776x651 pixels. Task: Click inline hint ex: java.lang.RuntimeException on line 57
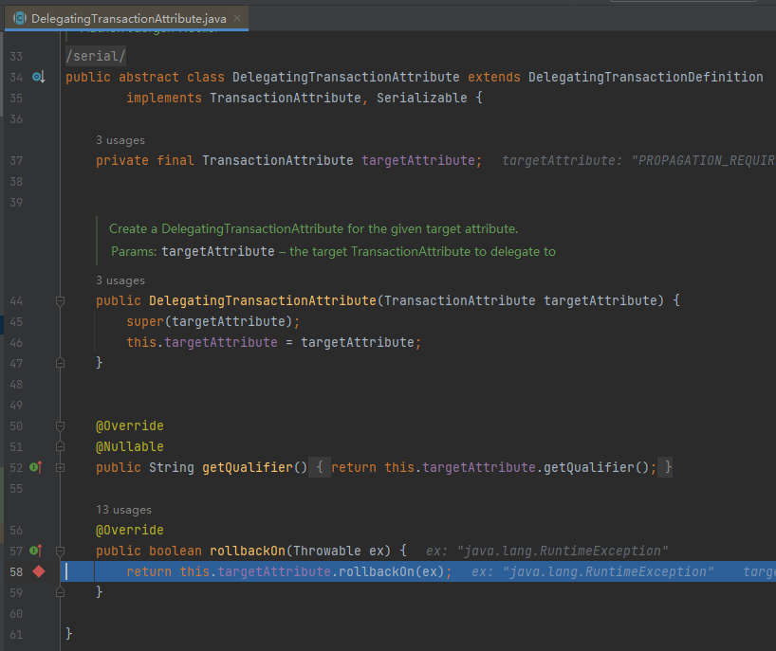pyautogui.click(x=546, y=551)
